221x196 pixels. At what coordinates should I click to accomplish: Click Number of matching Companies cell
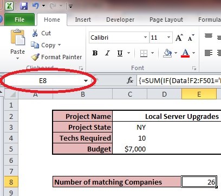pyautogui.click(x=117, y=182)
